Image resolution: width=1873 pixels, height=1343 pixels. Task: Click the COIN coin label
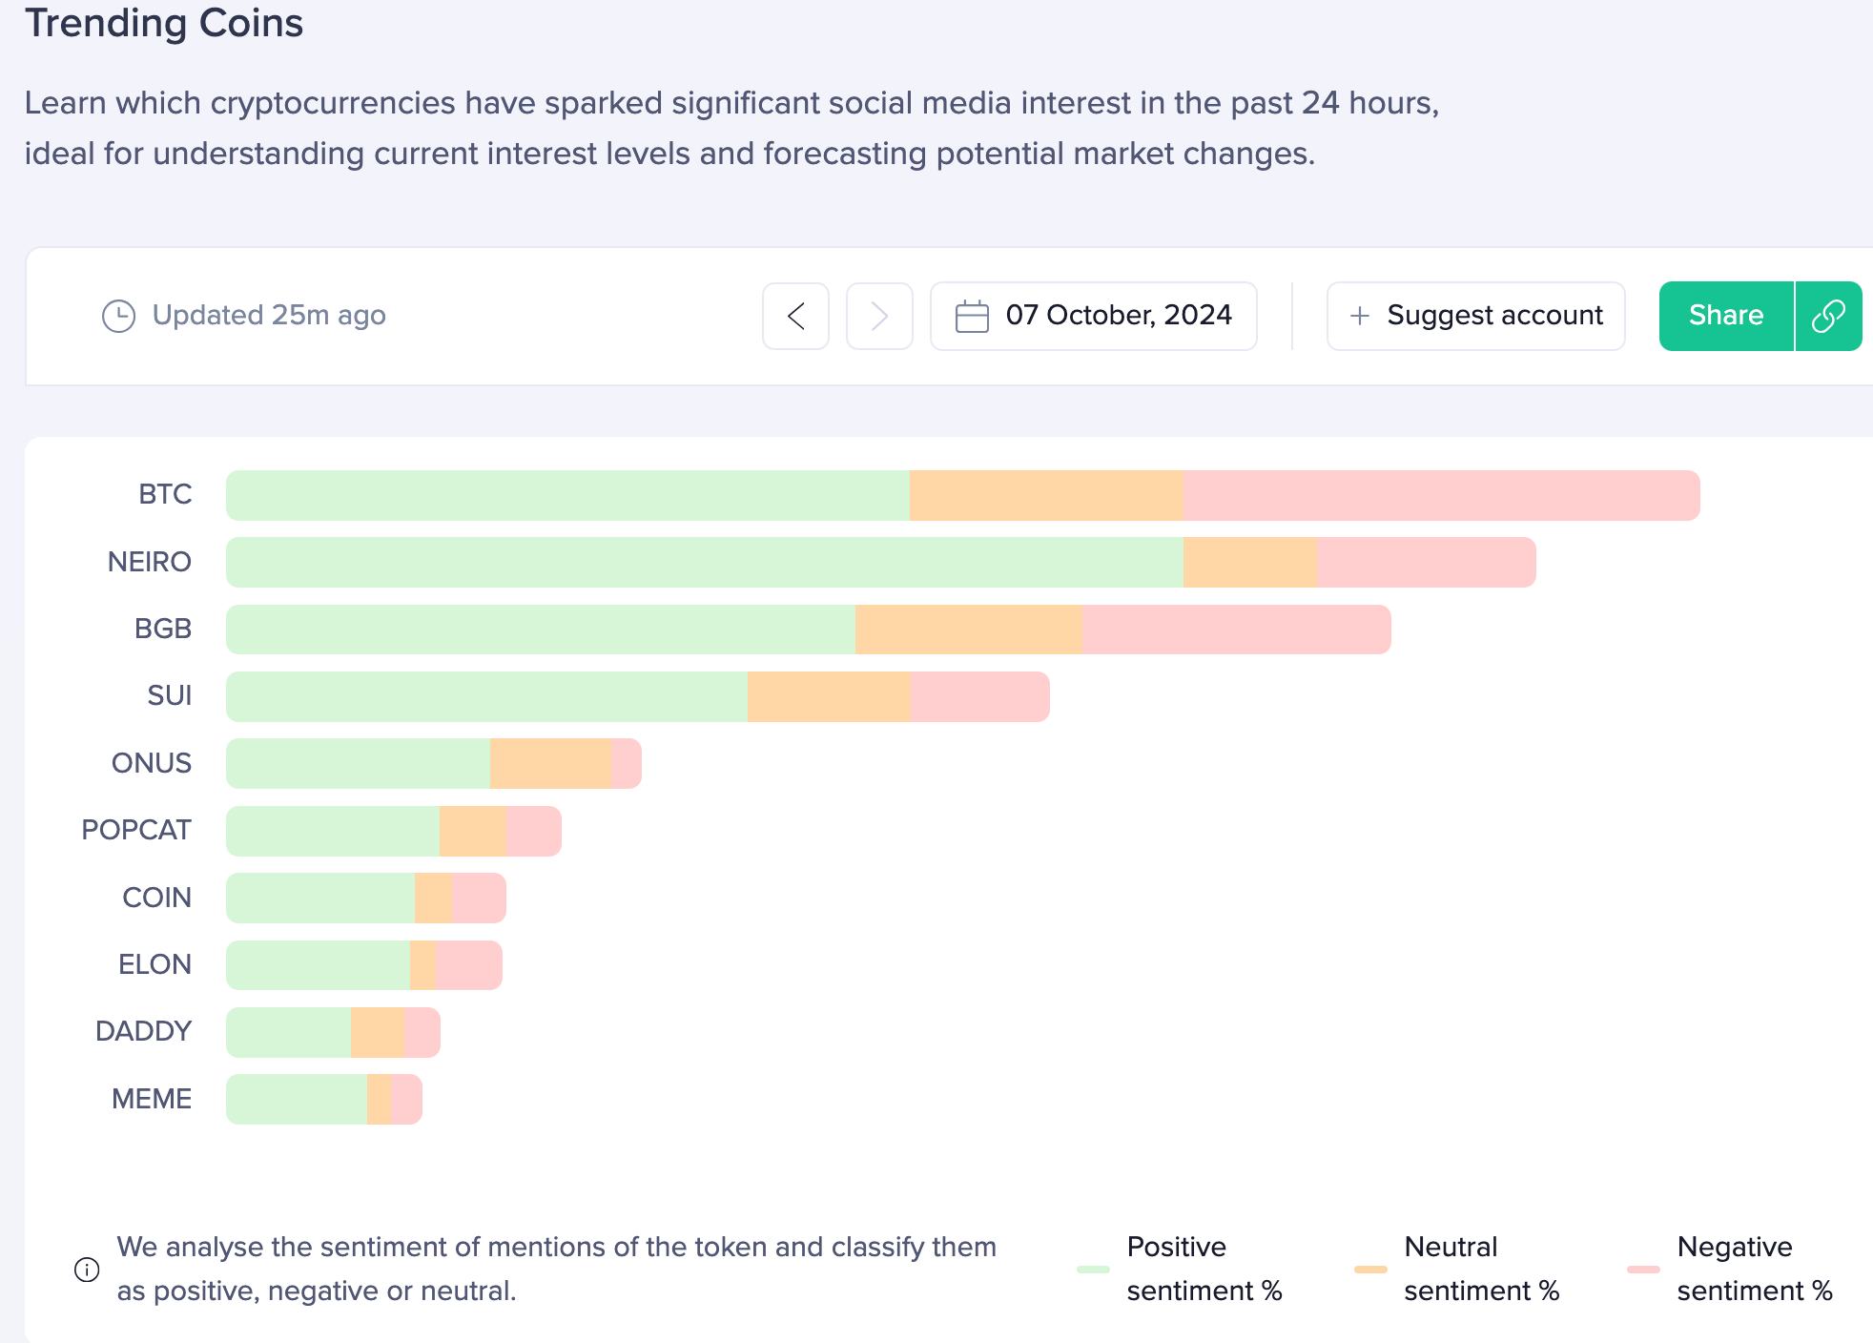tap(157, 898)
